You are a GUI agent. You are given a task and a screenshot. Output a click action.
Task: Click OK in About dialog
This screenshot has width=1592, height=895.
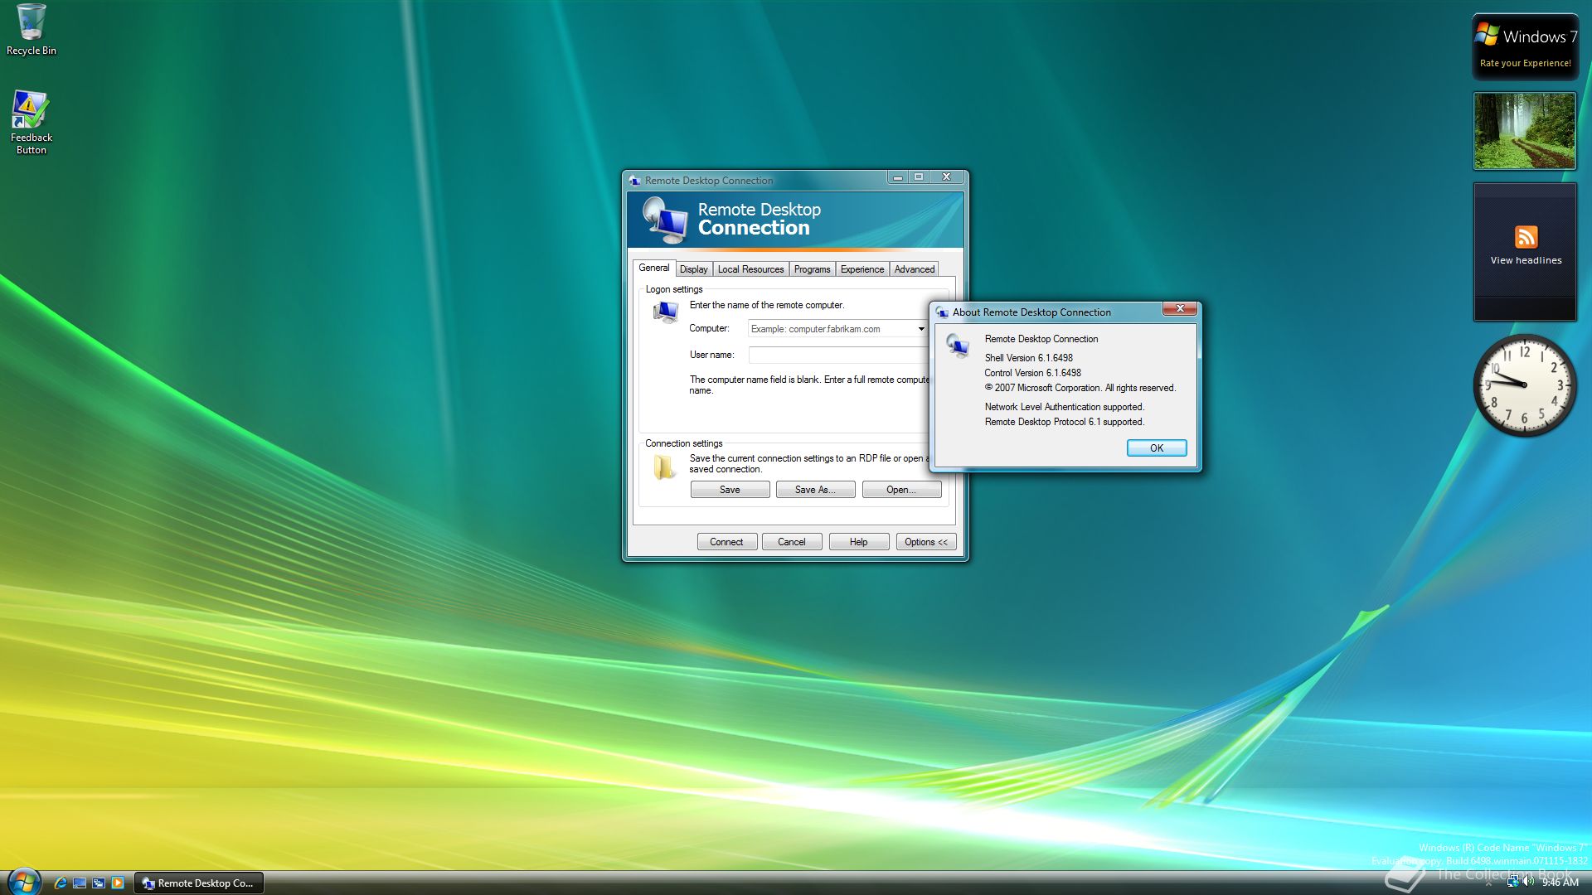click(1157, 448)
